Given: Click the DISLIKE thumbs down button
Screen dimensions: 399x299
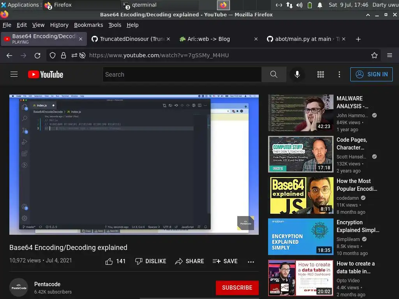Looking at the screenshot, I should 151,261.
